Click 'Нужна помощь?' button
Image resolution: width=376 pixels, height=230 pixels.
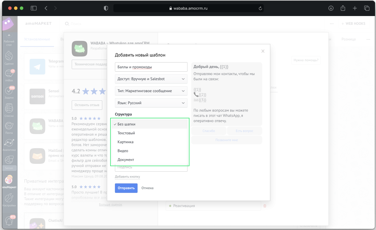[x=306, y=60]
